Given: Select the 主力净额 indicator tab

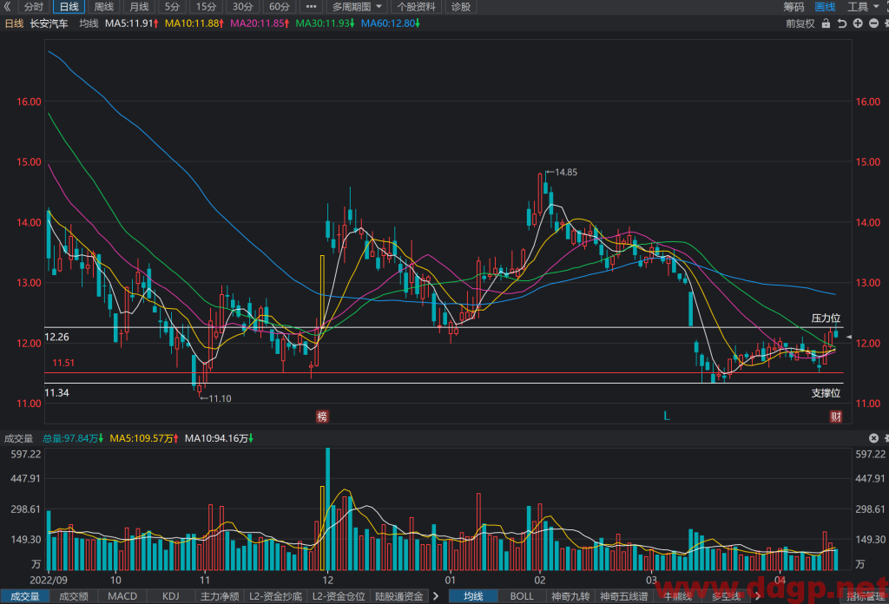Looking at the screenshot, I should (220, 597).
